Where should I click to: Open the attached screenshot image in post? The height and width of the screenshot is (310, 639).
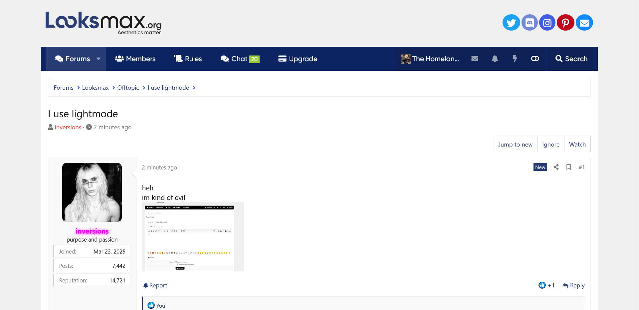pyautogui.click(x=193, y=237)
